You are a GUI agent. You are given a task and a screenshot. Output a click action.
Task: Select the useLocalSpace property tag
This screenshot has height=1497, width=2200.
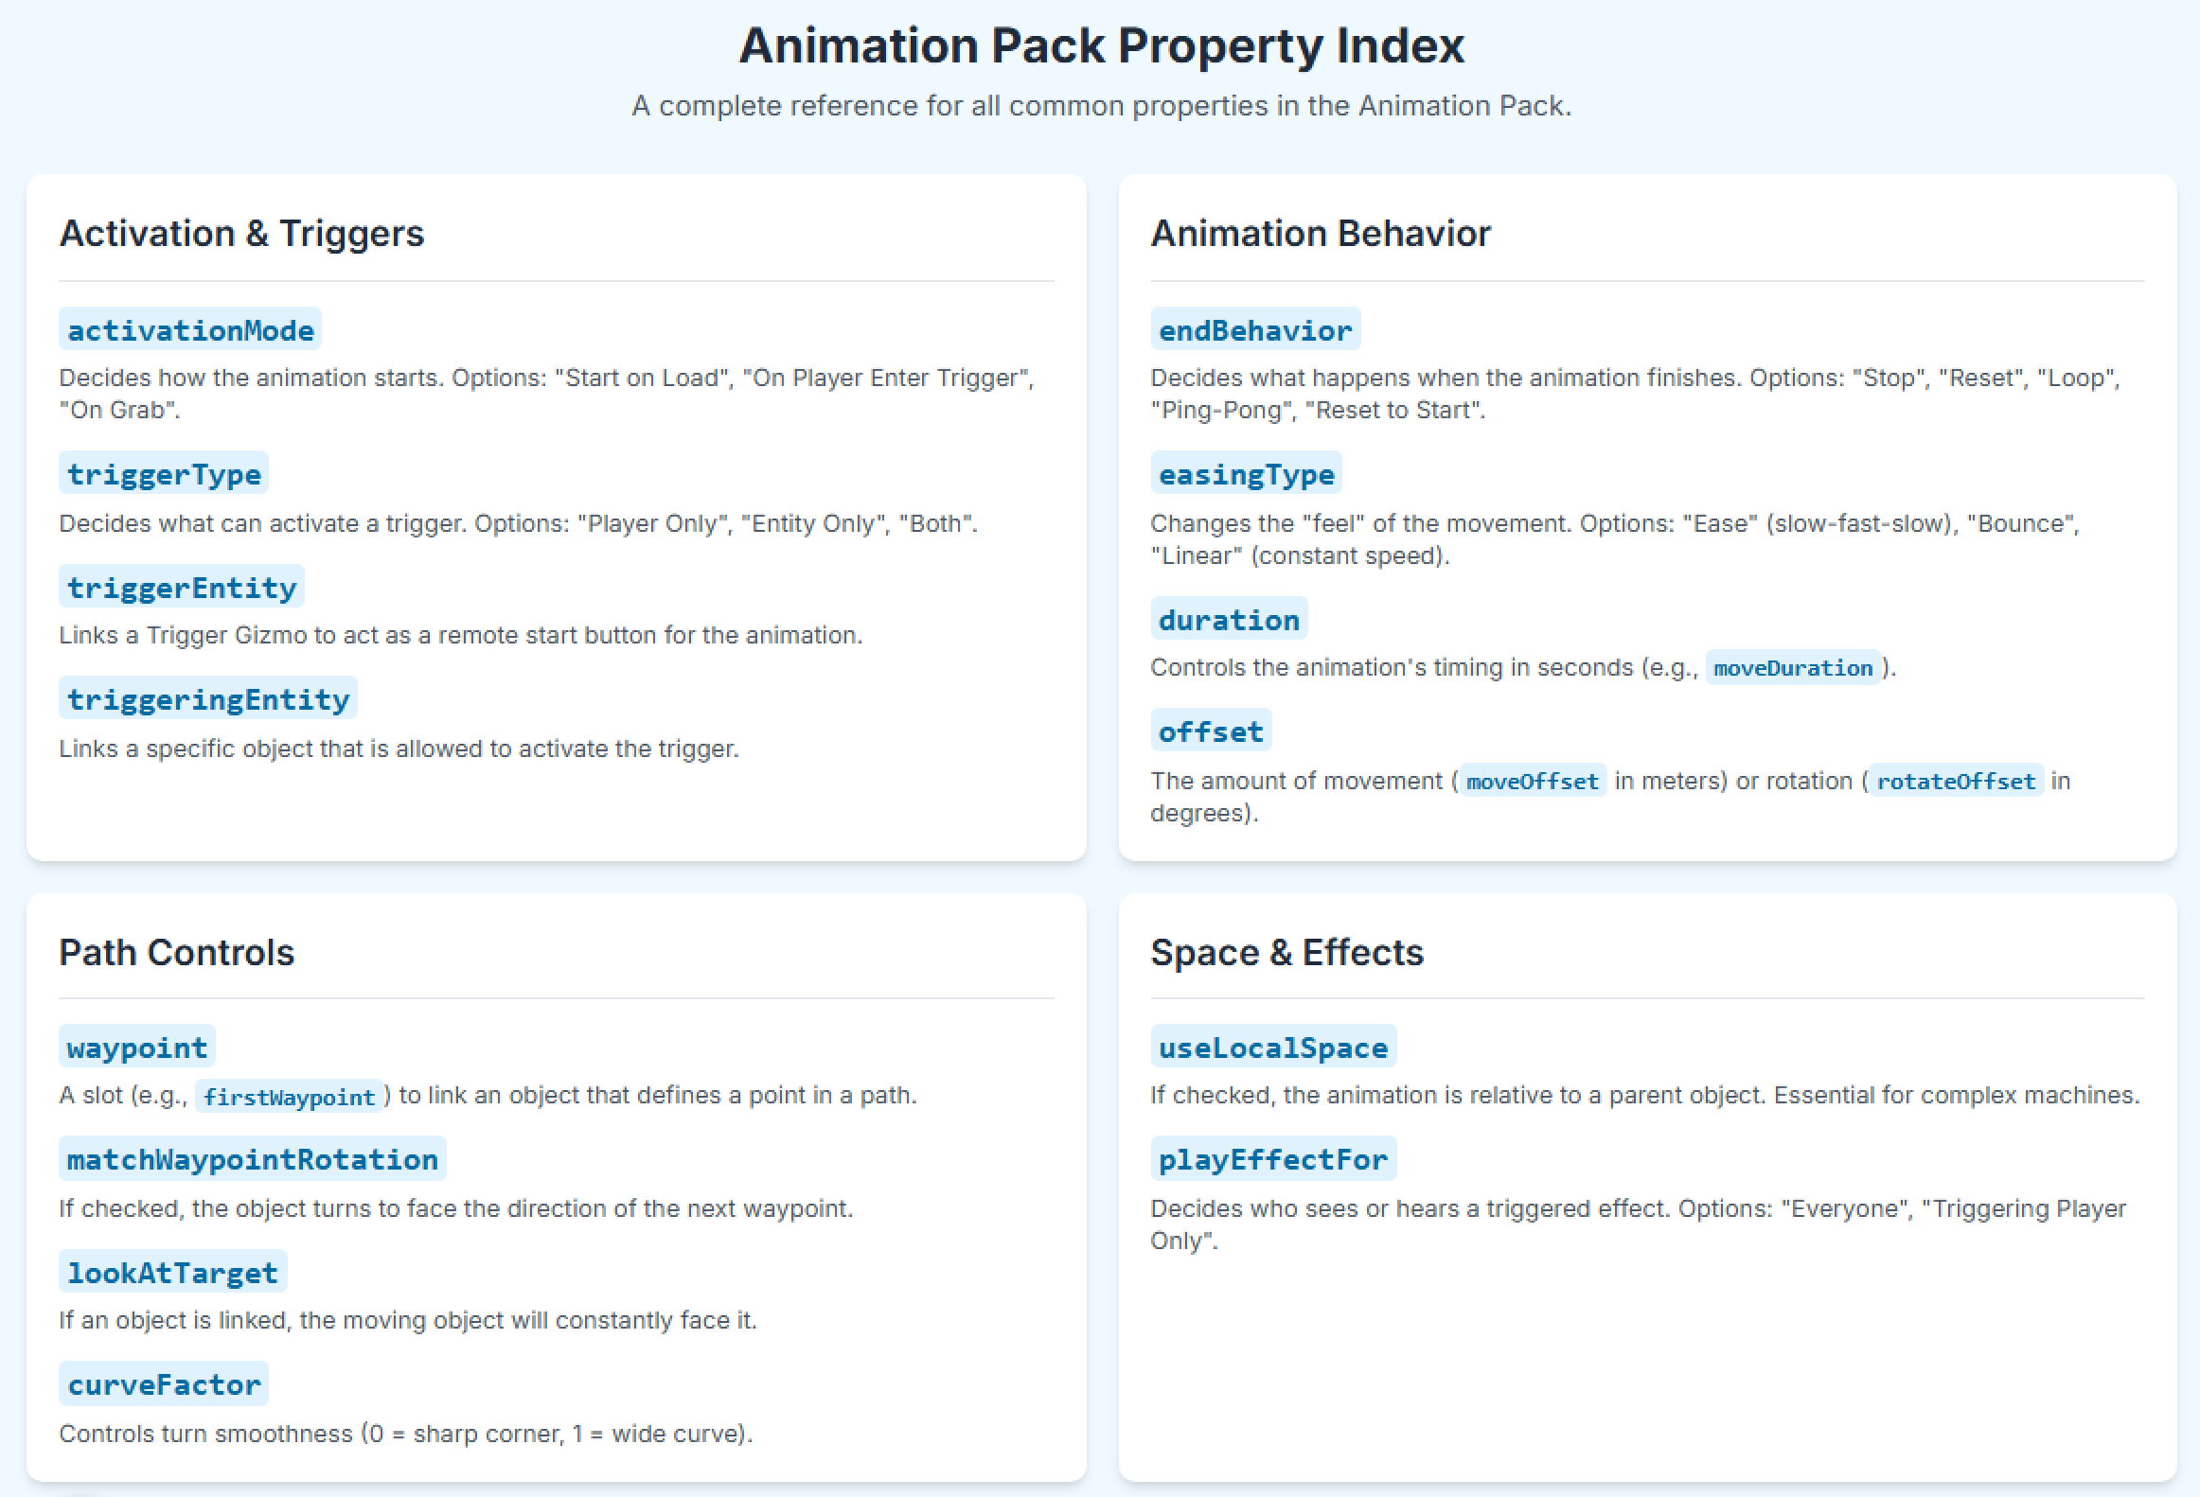click(1273, 1048)
